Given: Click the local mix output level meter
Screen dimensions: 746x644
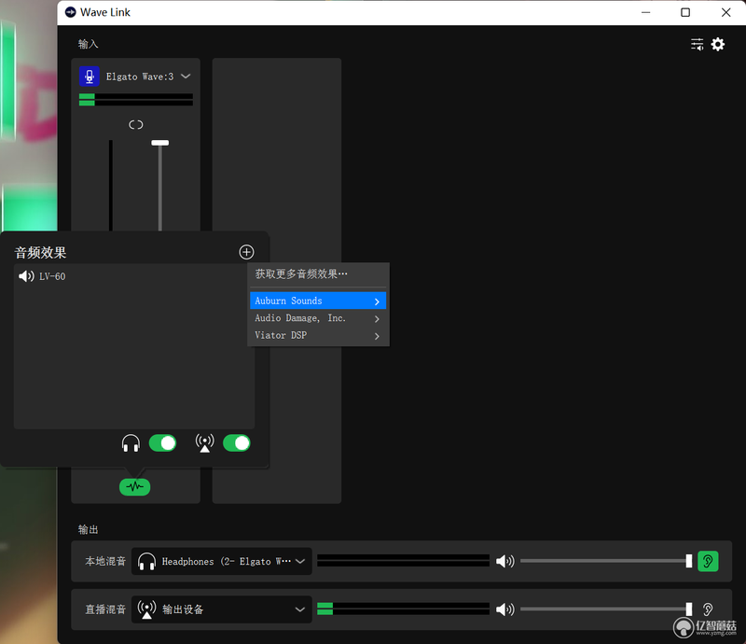Looking at the screenshot, I should tap(403, 561).
